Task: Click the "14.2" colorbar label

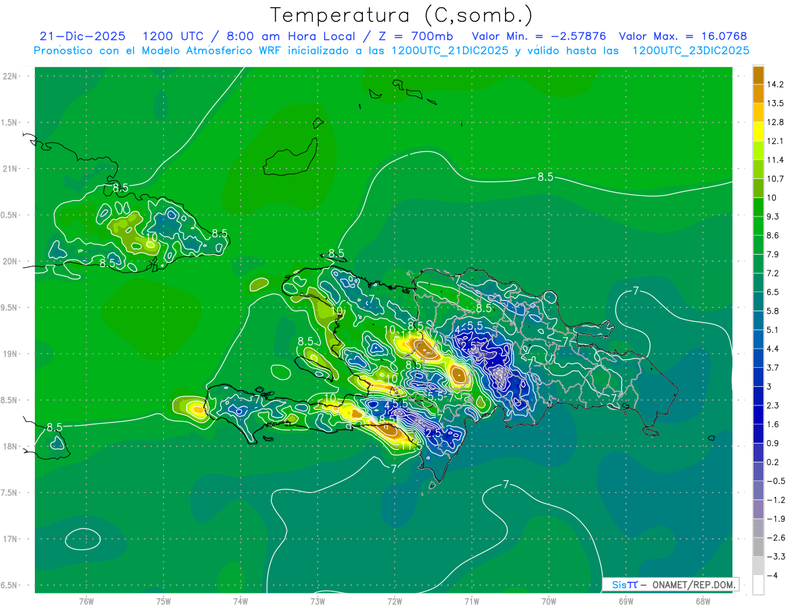Action: (774, 84)
